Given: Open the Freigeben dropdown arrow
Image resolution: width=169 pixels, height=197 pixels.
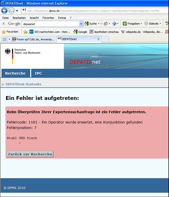Looking at the screenshot, I should point(141,24).
